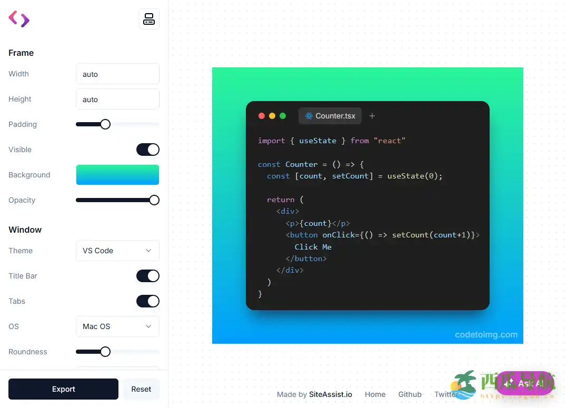
Task: Click the green traffic-light dot
Action: (283, 115)
